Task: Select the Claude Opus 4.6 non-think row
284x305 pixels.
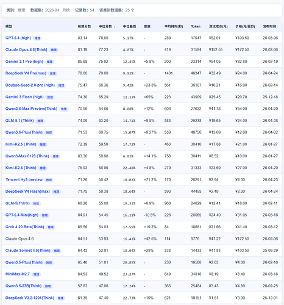Action: pos(142,239)
